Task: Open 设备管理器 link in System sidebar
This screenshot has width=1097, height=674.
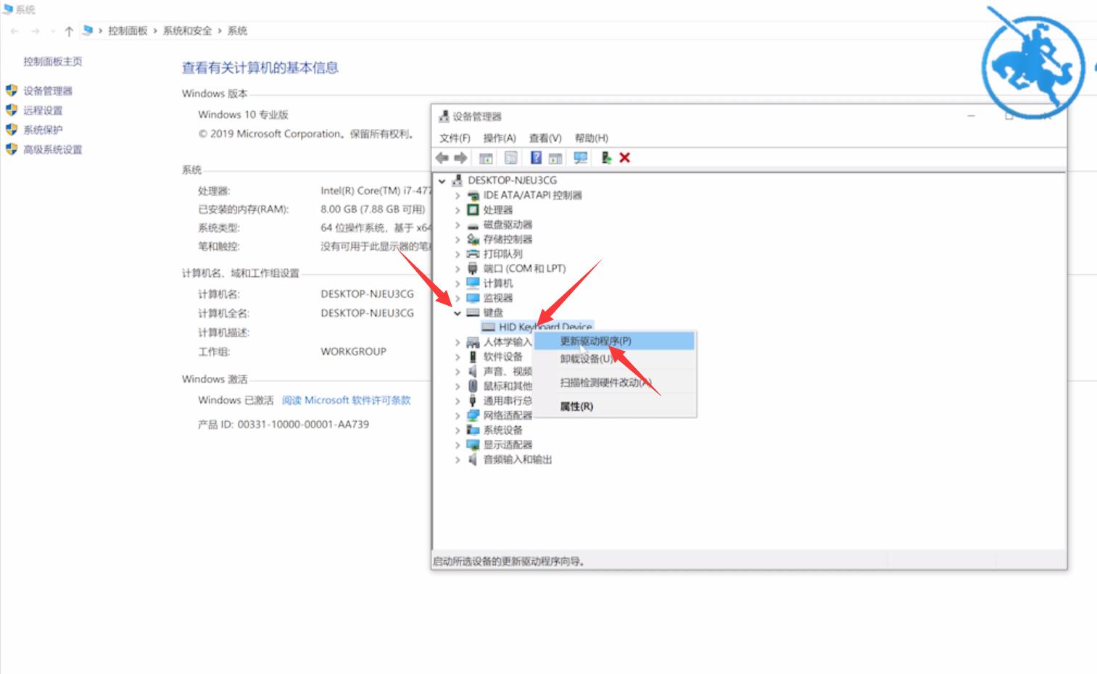Action: 48,91
